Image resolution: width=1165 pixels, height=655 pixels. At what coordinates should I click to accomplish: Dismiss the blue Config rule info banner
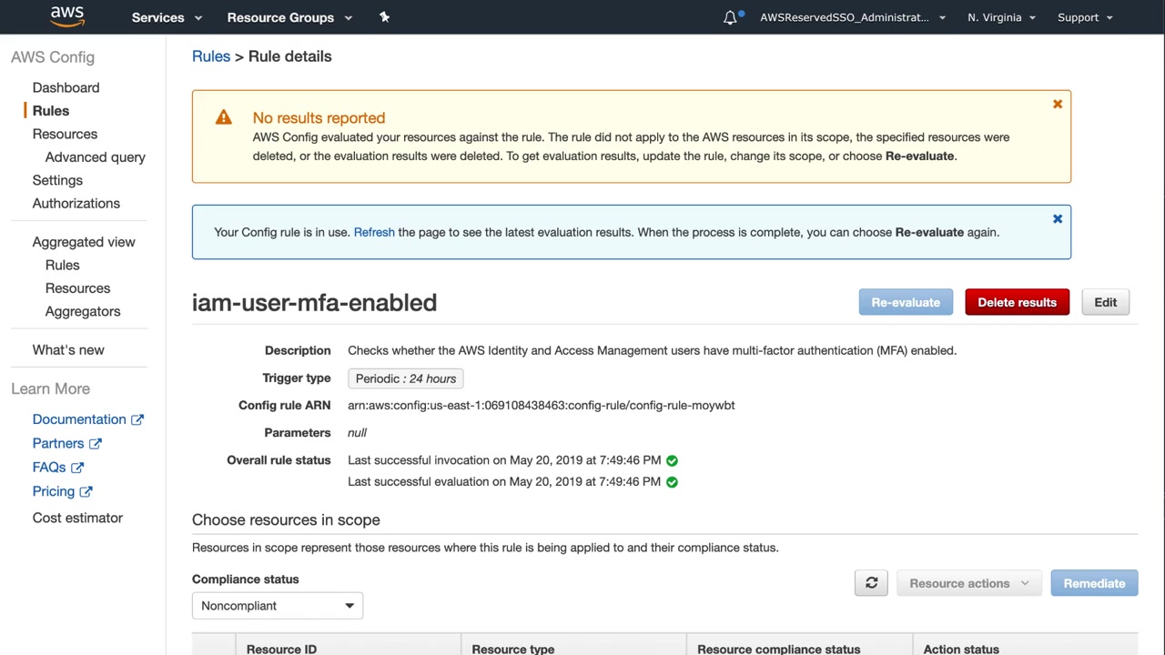[1058, 219]
